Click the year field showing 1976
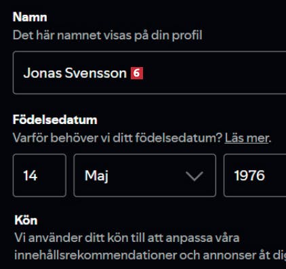The width and height of the screenshot is (286, 269). pyautogui.click(x=255, y=175)
